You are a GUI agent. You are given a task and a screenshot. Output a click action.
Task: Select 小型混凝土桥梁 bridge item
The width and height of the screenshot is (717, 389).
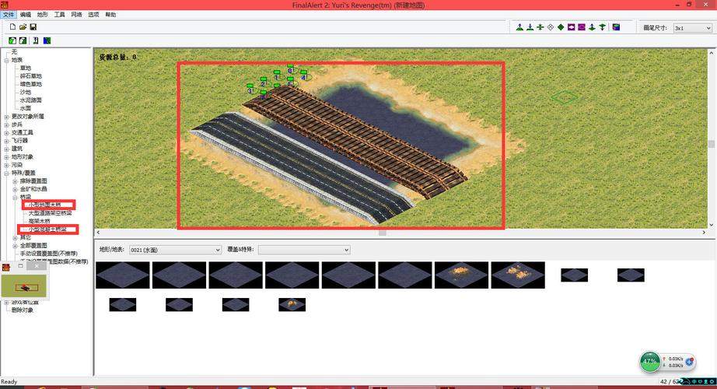click(47, 230)
